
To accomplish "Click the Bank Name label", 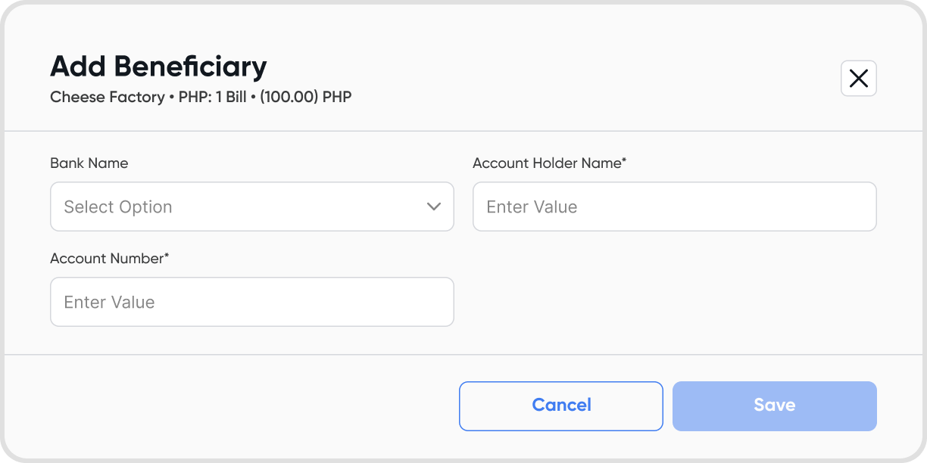I will pos(89,163).
